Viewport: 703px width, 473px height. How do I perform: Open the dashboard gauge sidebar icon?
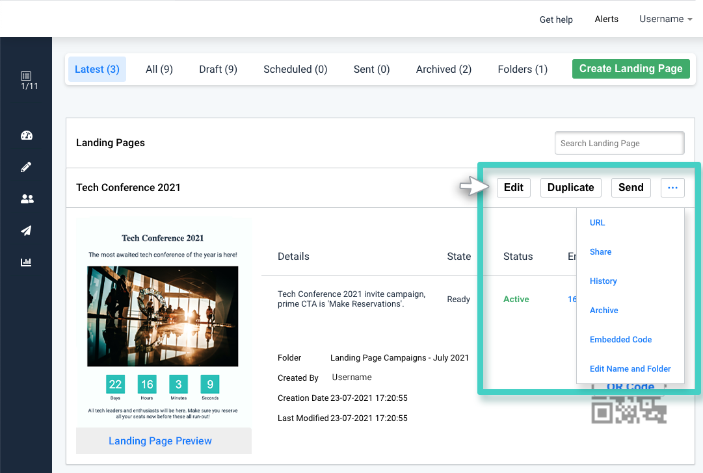[x=27, y=135]
